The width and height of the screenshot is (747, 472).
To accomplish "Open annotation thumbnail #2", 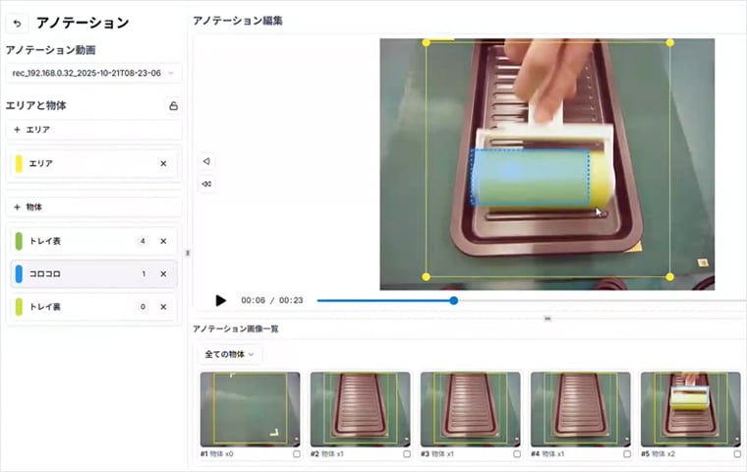I will [x=360, y=409].
